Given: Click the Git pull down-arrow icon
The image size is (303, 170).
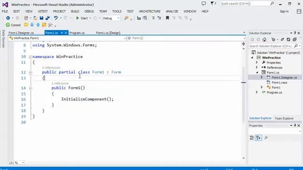Looking at the screenshot, I should (32, 25).
